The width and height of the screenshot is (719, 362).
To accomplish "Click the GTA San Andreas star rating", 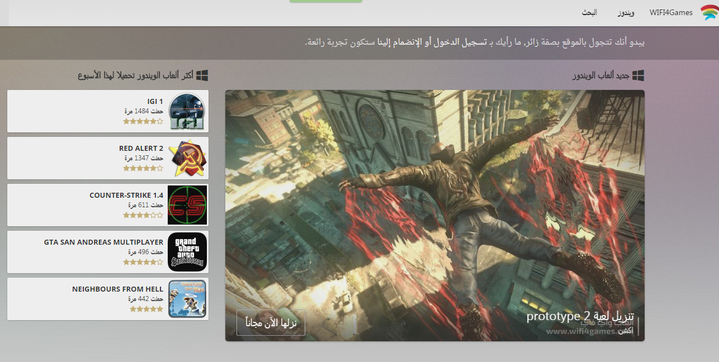I will pos(143,261).
